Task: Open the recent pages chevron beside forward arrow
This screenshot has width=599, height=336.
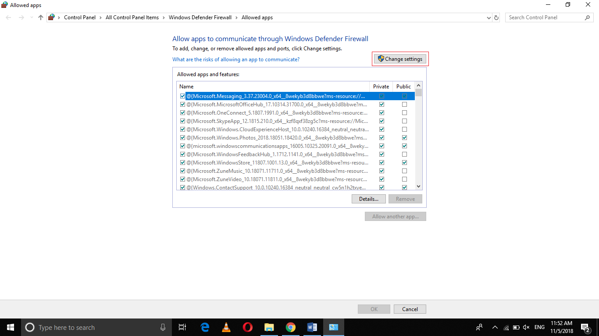Action: click(31, 17)
